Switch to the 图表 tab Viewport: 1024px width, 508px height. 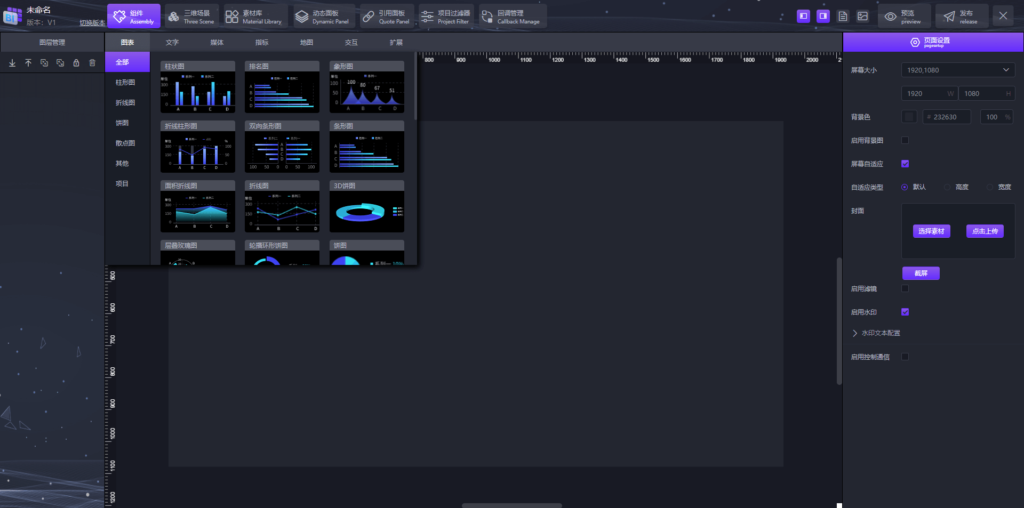[127, 43]
